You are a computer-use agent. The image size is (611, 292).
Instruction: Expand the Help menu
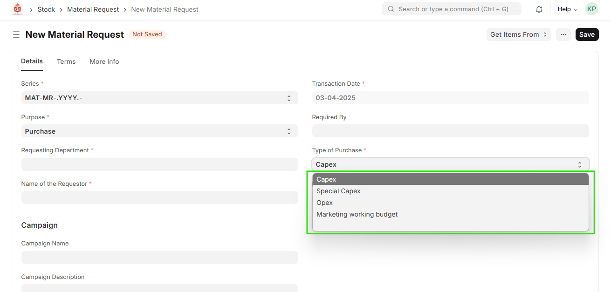[567, 9]
